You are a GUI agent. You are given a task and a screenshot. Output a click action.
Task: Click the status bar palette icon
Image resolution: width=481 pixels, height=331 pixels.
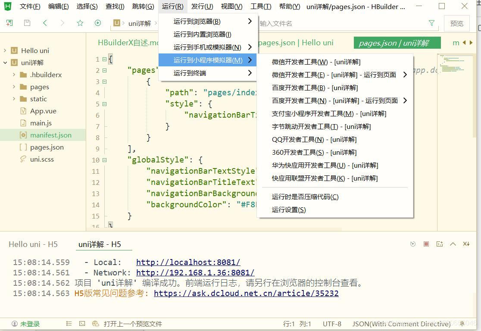[x=95, y=324]
